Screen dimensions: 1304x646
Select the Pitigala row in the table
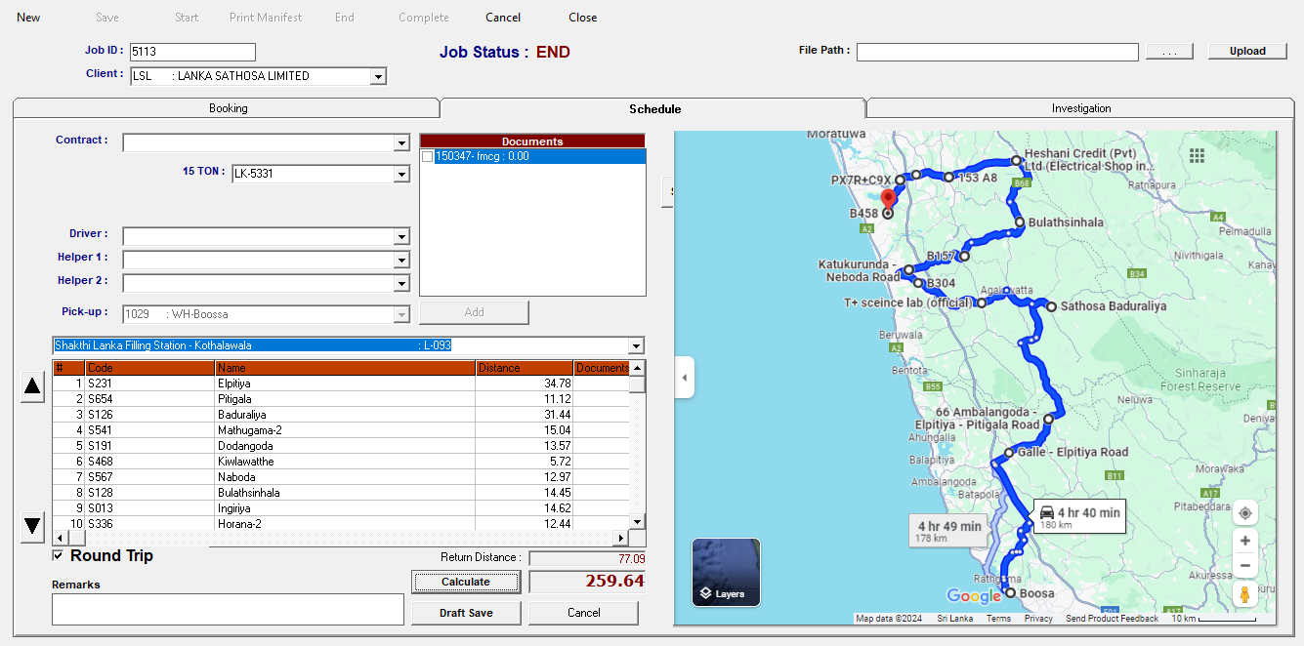[341, 399]
